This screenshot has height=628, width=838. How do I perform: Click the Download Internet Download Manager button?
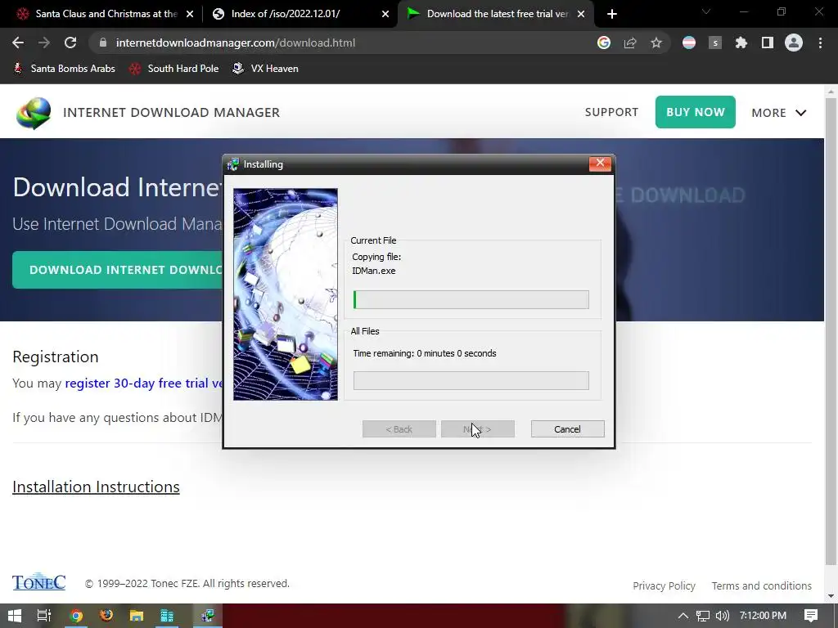118,270
